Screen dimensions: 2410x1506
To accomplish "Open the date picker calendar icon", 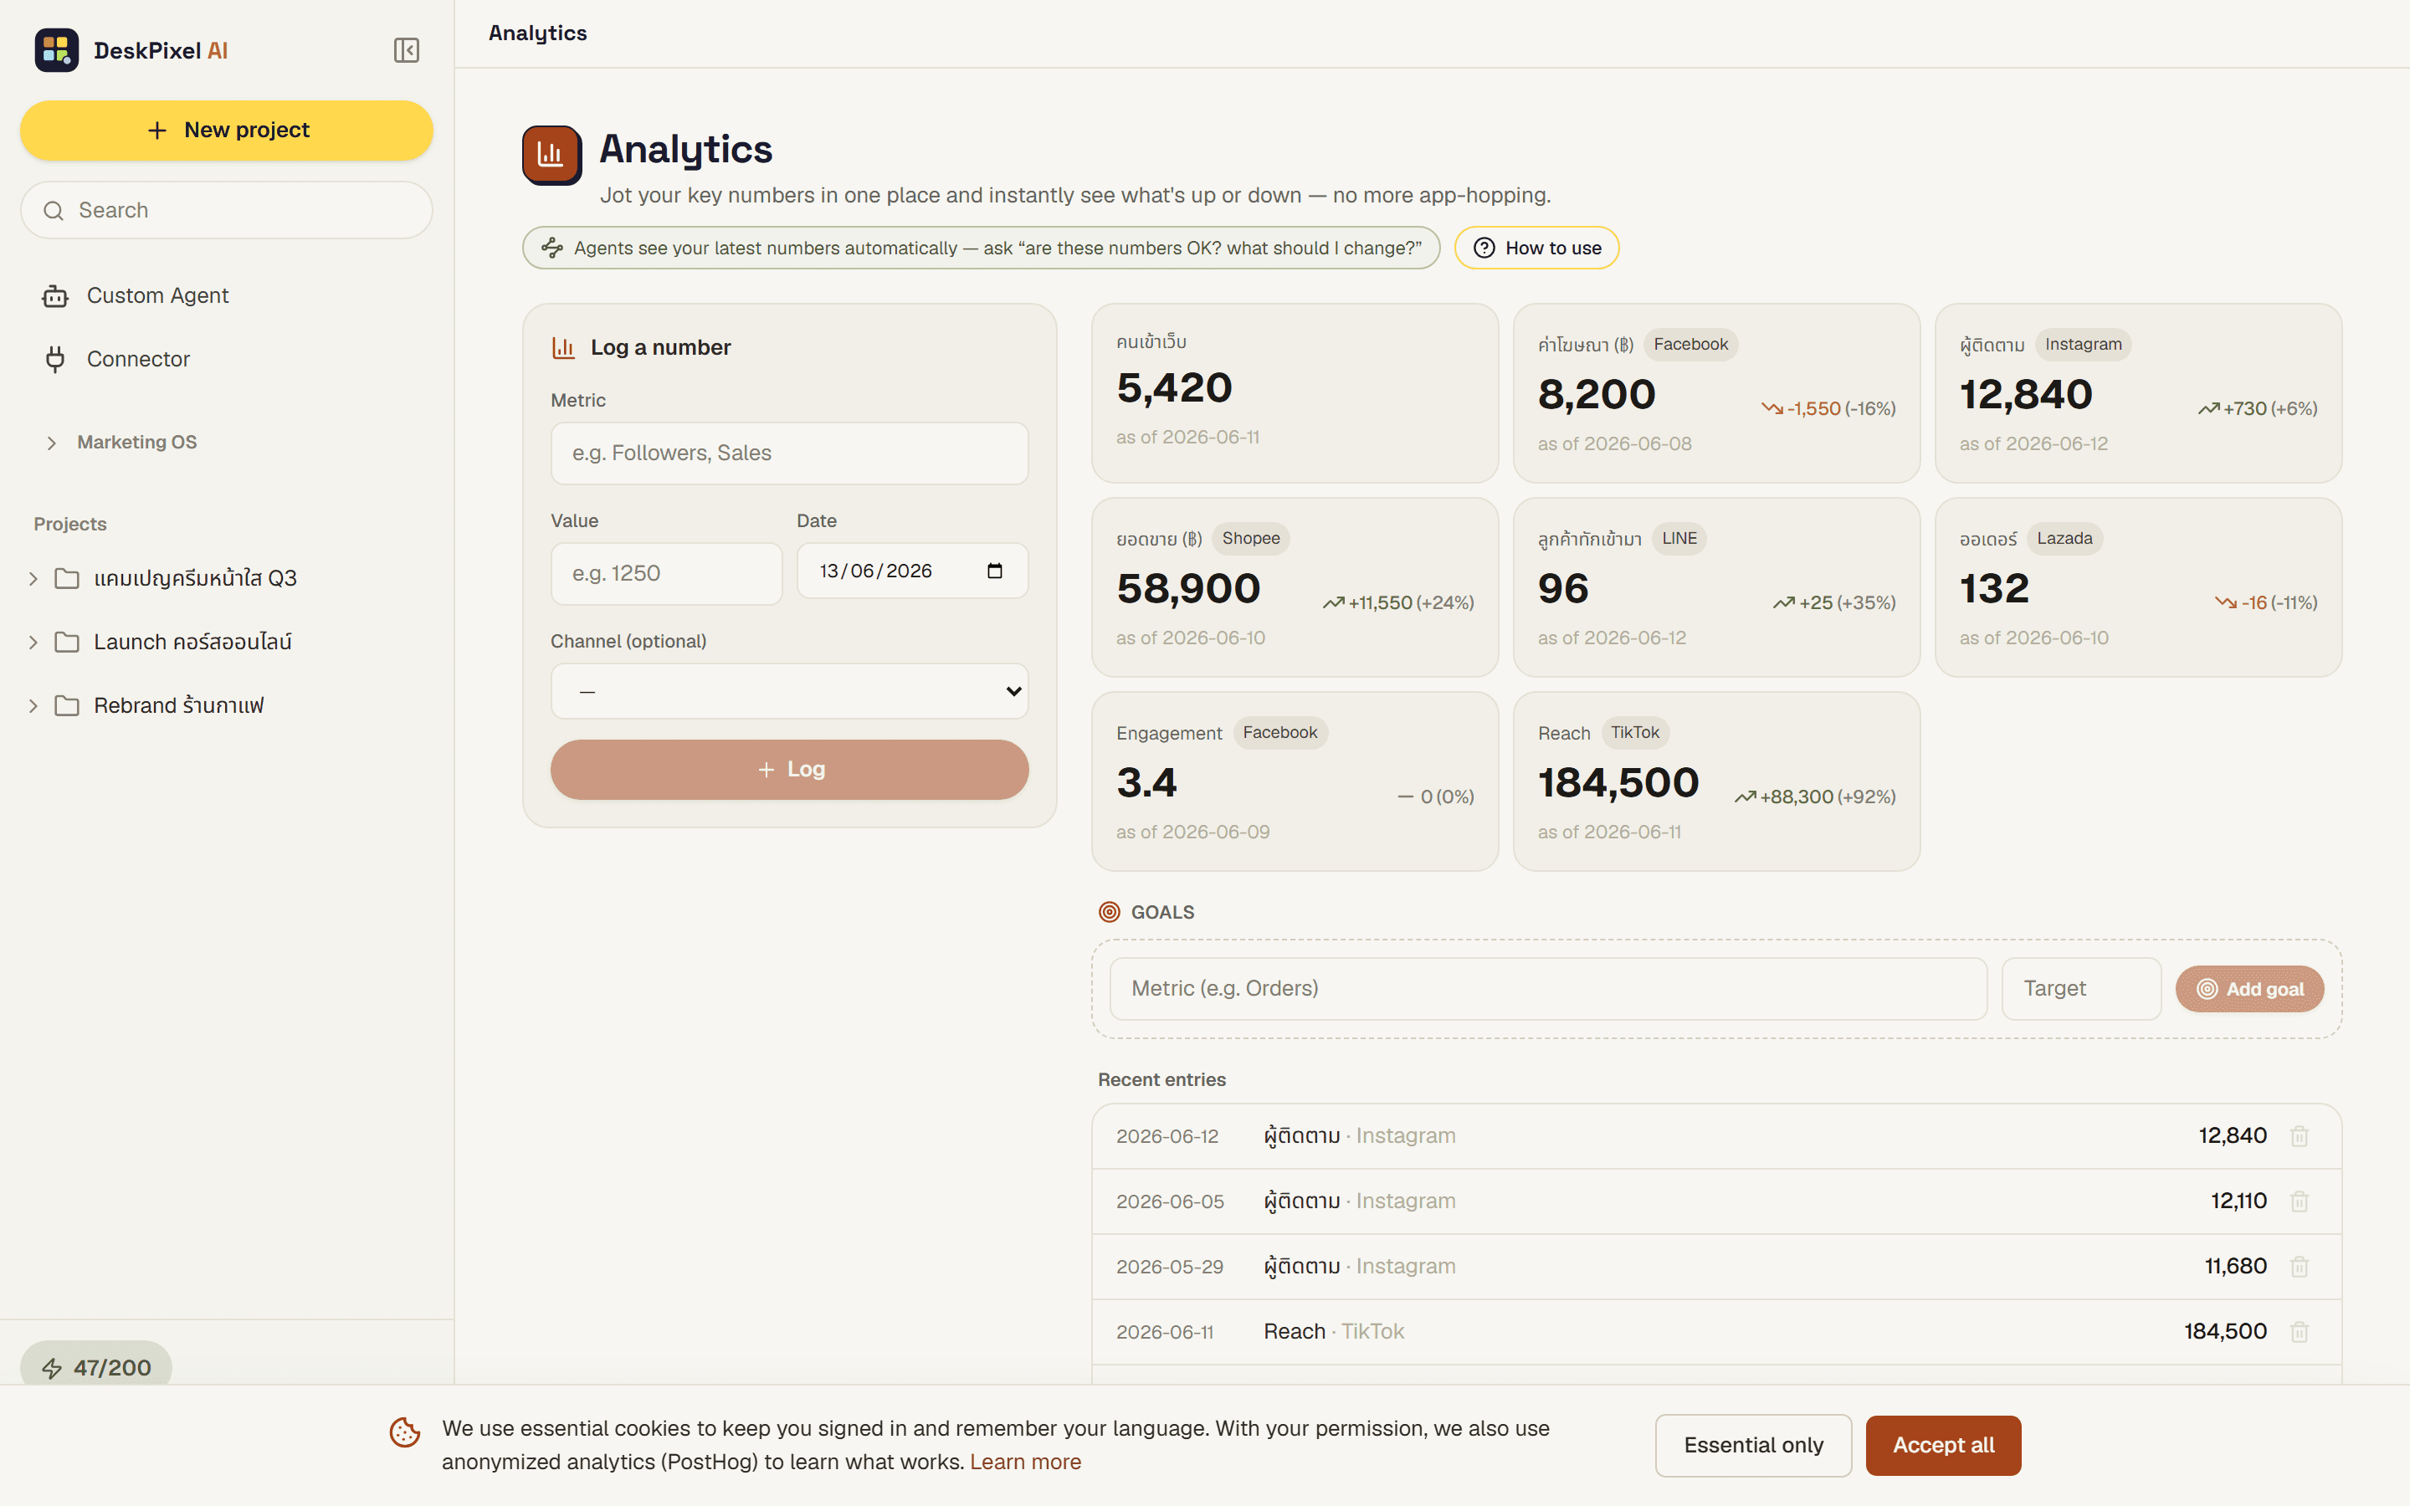I will pyautogui.click(x=994, y=571).
